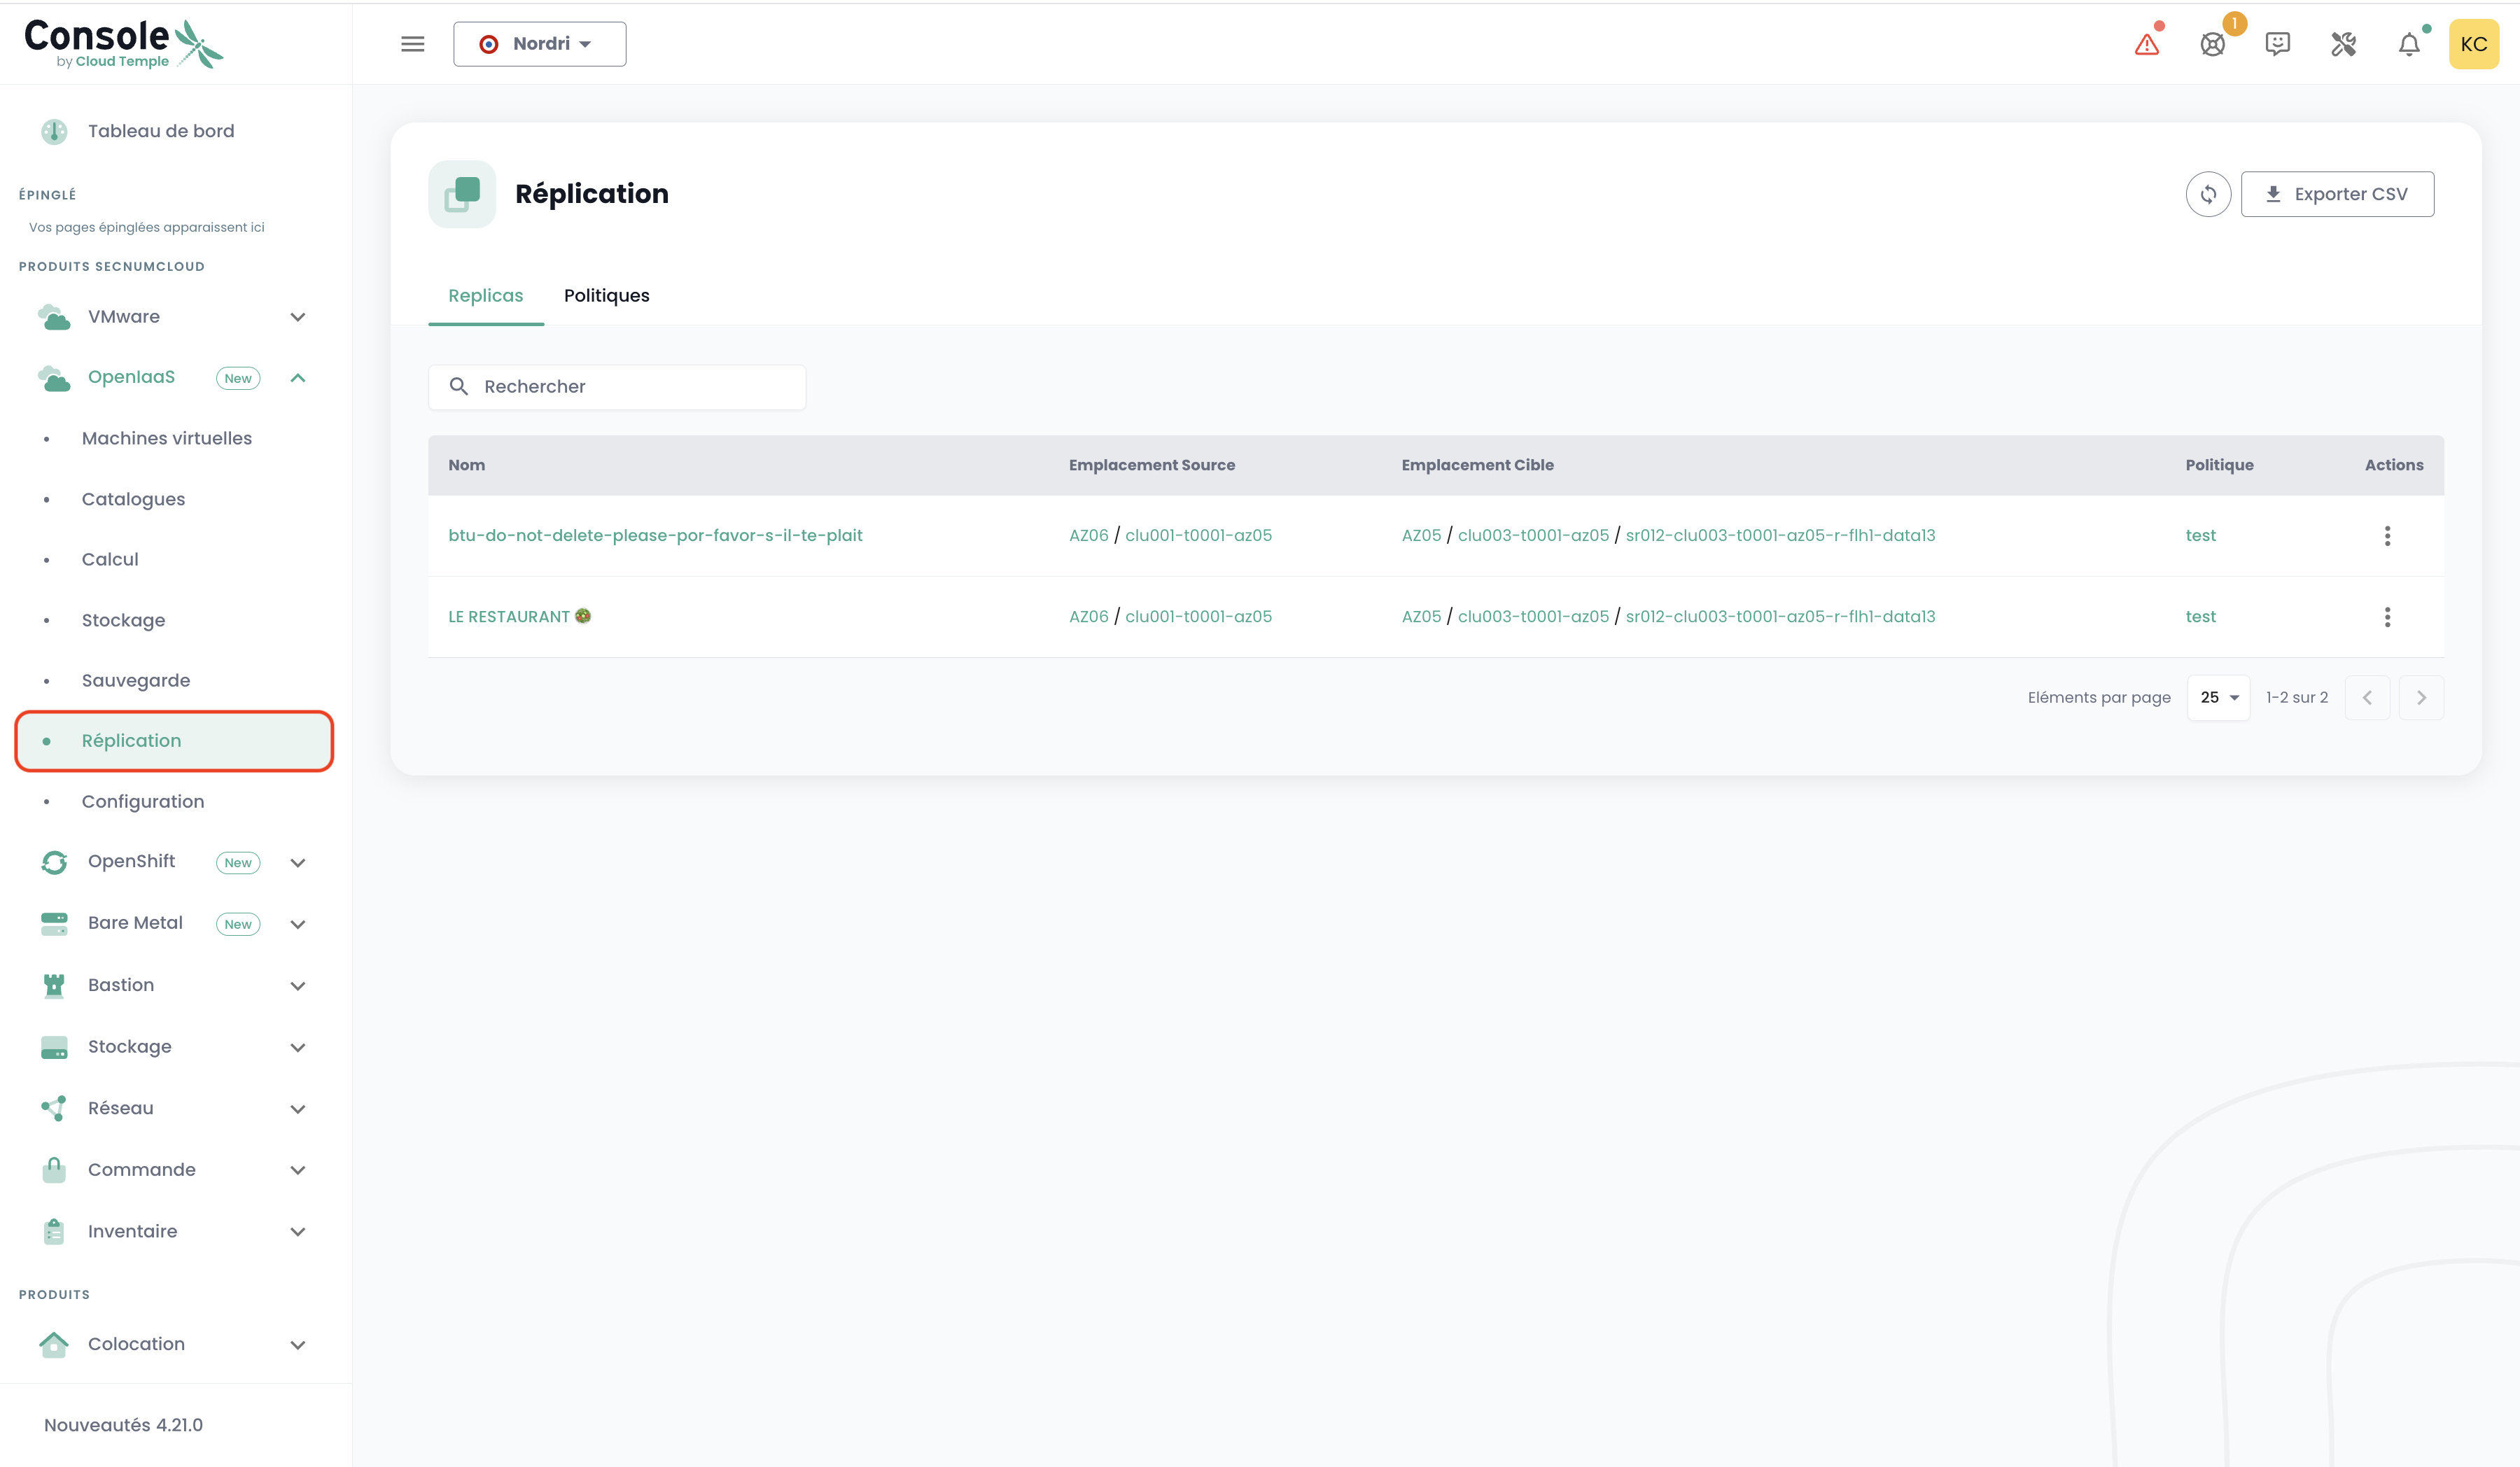
Task: Switch to the Politiques tab
Action: click(606, 296)
